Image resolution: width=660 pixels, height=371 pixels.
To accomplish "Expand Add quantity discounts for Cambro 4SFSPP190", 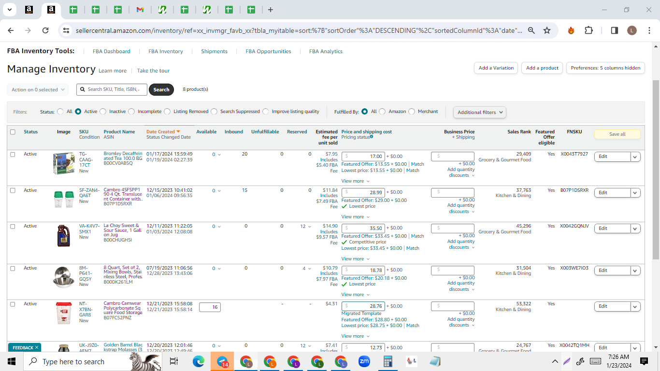I will tap(461, 209).
